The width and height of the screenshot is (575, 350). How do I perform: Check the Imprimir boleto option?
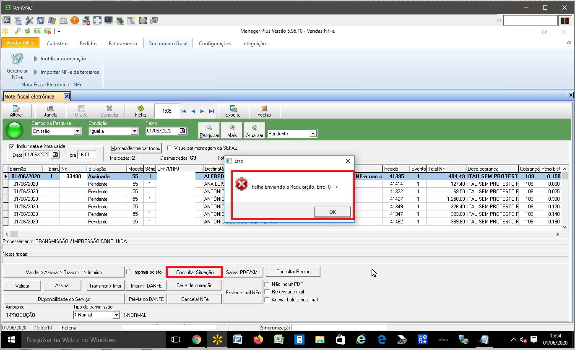pyautogui.click(x=129, y=272)
